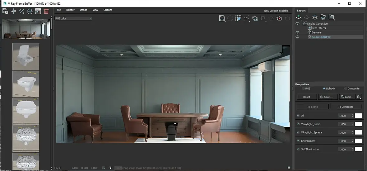The height and width of the screenshot is (171, 367).
Task: Hide the Denoiser layer with eye icon
Action: [297, 32]
